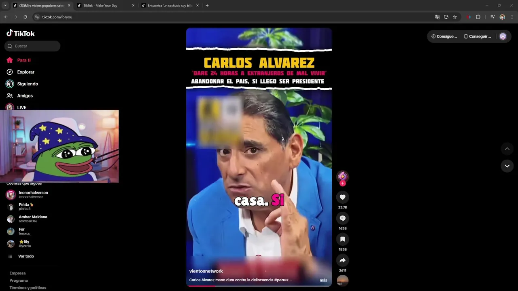Share the video with arrow icon
The image size is (518, 291).
[342, 260]
